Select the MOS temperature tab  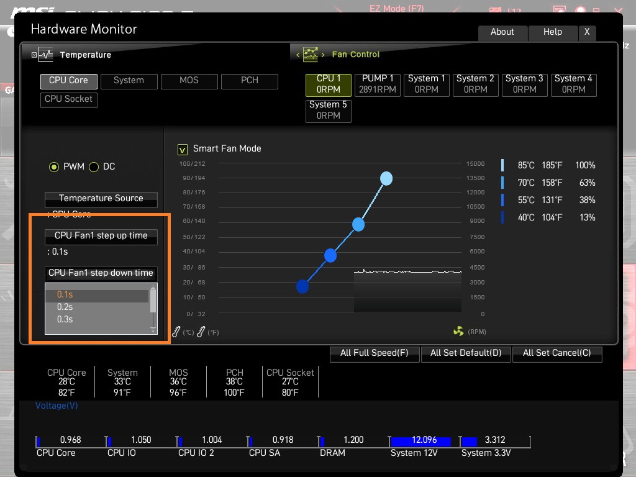pos(189,81)
